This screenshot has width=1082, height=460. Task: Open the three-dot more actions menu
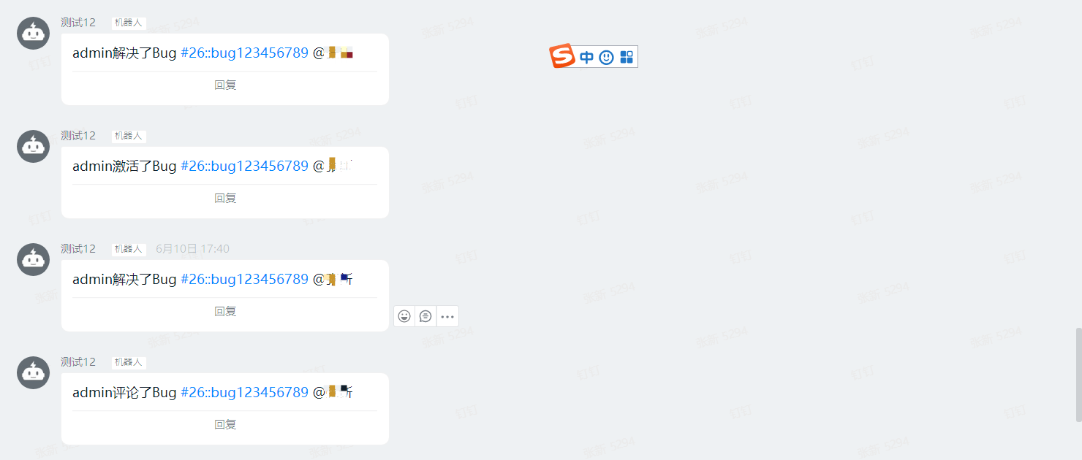pyautogui.click(x=447, y=316)
